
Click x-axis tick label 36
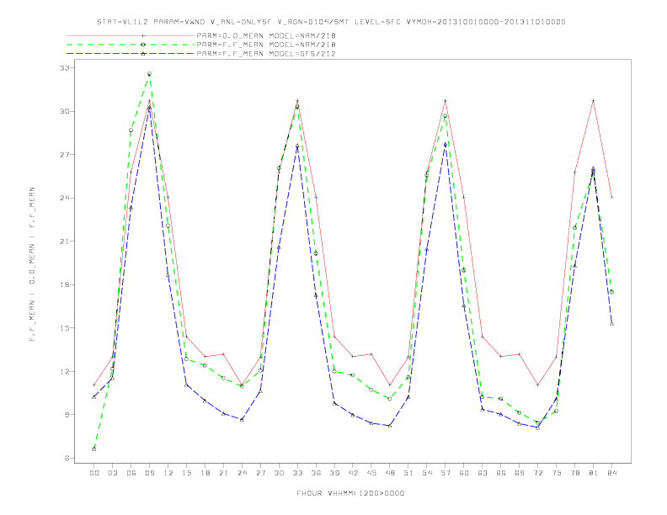(316, 473)
